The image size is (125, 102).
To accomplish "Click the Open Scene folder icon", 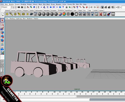I will pos(19,7).
